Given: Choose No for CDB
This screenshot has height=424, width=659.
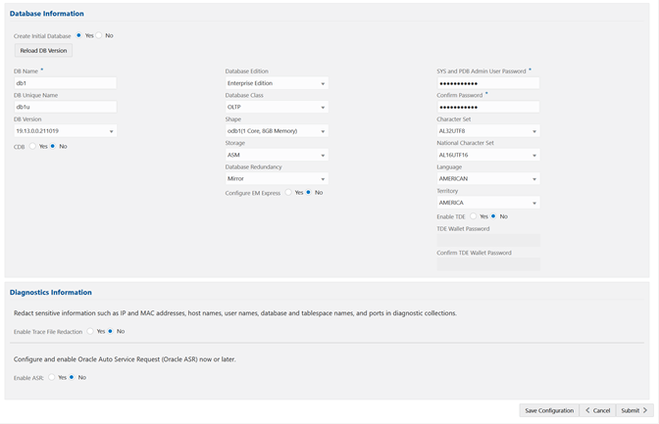Looking at the screenshot, I should (53, 147).
